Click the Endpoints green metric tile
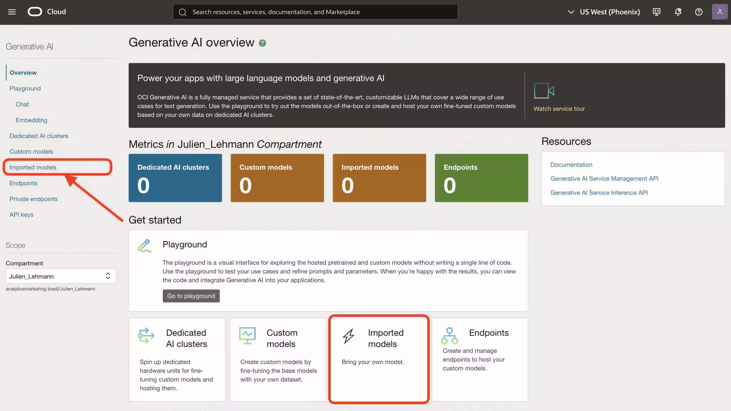Viewport: 731px width, 411px height. pos(481,178)
